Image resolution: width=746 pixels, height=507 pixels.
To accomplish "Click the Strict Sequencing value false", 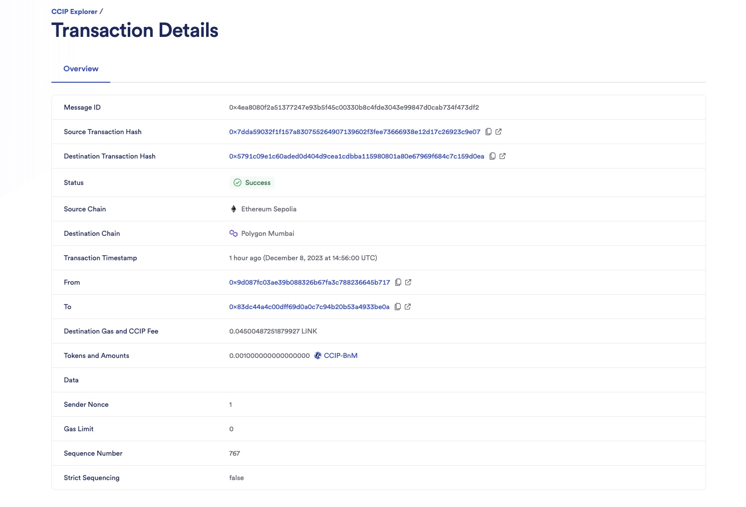I will [237, 478].
